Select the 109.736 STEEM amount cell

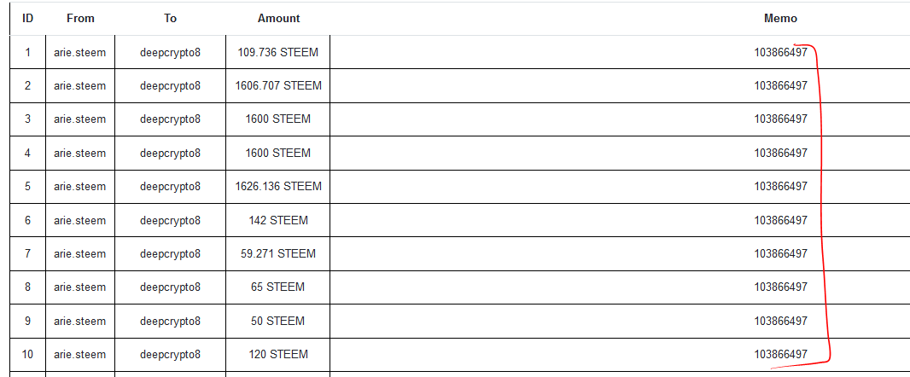(x=278, y=52)
